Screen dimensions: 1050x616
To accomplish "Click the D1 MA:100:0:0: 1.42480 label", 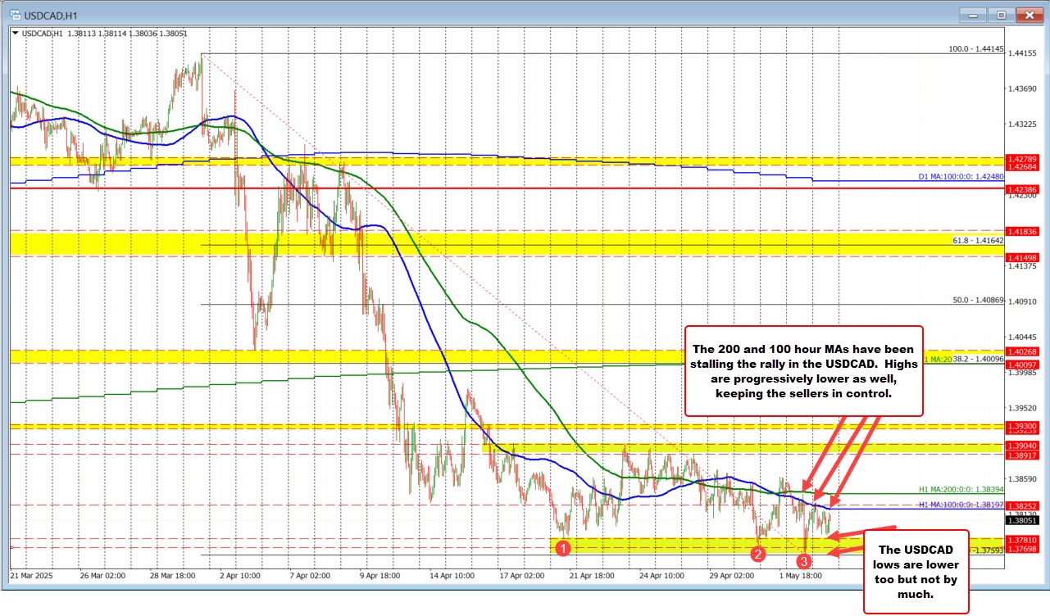I will (x=959, y=177).
